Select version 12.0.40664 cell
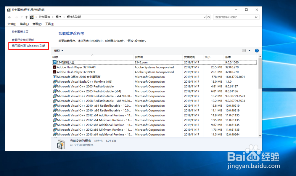Viewport: 296px width, 176px height. (x=232, y=135)
